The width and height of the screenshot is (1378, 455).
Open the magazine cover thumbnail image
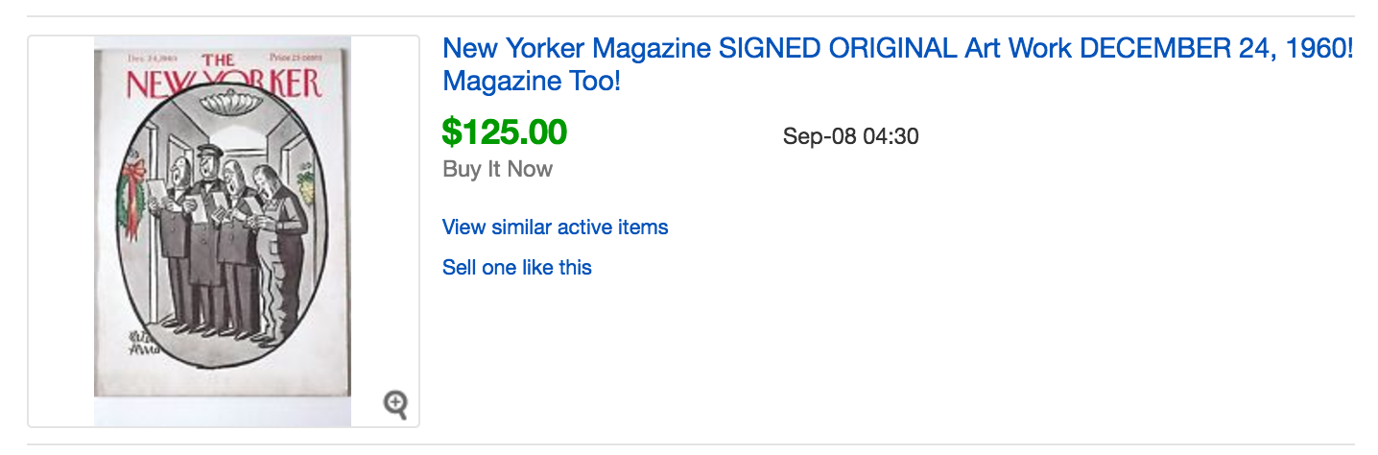coord(223,230)
